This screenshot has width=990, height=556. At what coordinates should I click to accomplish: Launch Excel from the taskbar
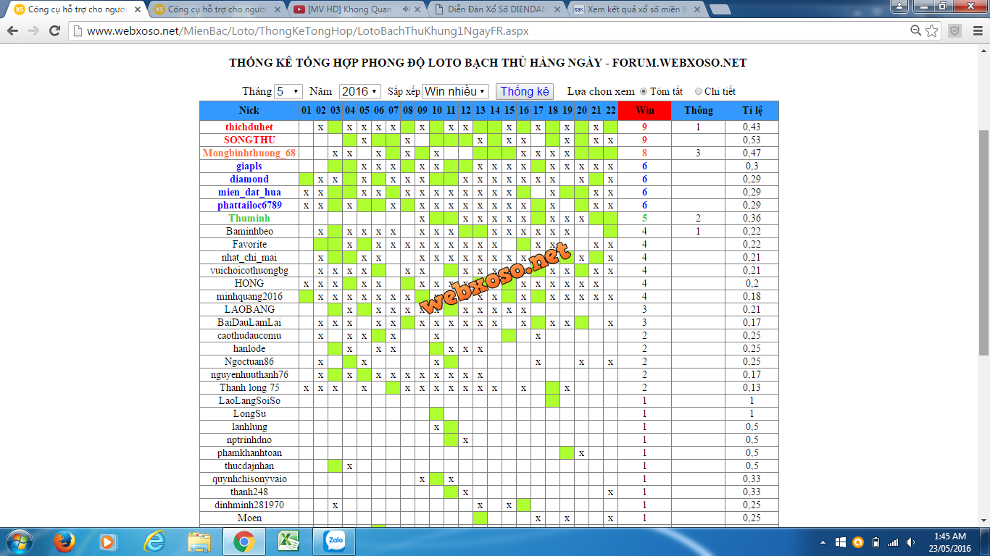[289, 541]
